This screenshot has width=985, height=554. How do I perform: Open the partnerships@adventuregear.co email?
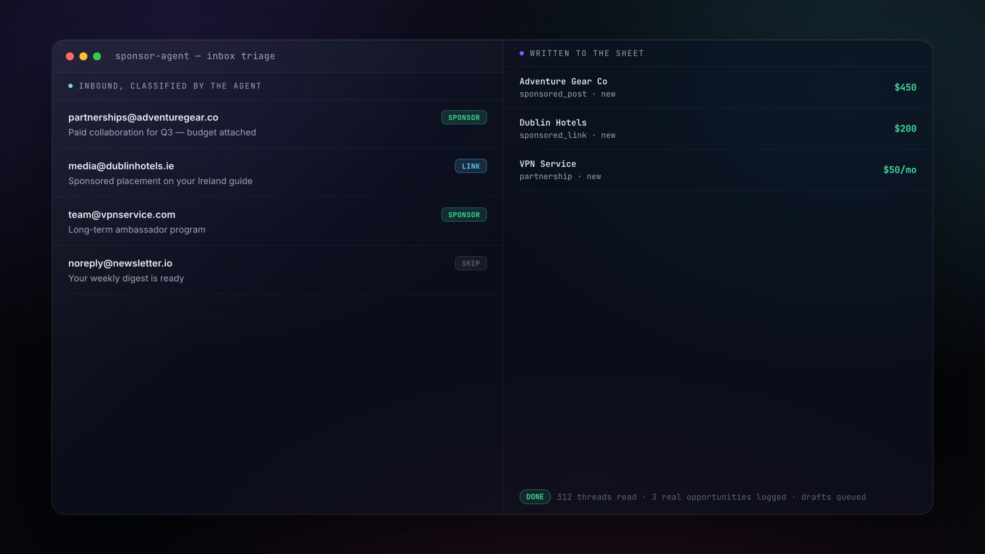(x=277, y=124)
